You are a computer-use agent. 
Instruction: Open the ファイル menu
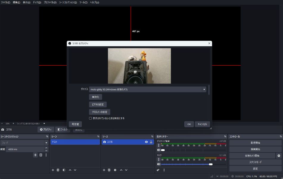(5, 2)
